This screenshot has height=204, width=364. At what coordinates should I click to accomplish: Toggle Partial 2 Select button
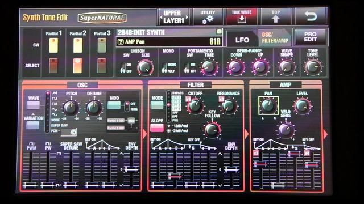tap(77, 66)
